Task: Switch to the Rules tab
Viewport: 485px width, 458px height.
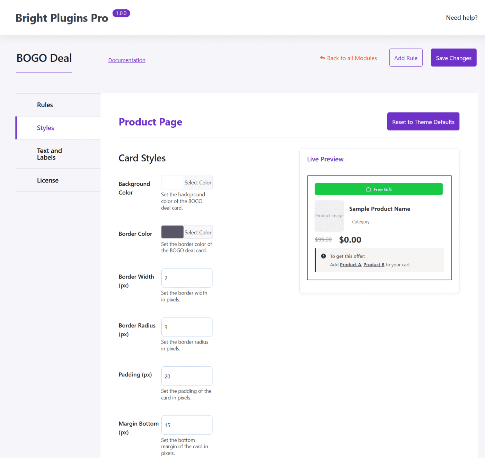Action: [x=45, y=104]
